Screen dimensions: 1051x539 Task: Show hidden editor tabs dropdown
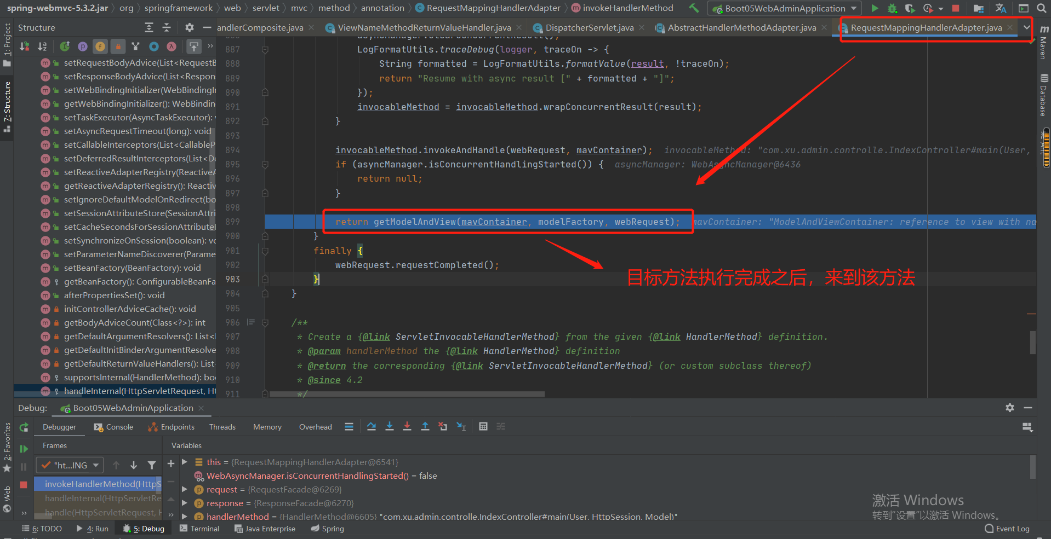coord(1026,27)
